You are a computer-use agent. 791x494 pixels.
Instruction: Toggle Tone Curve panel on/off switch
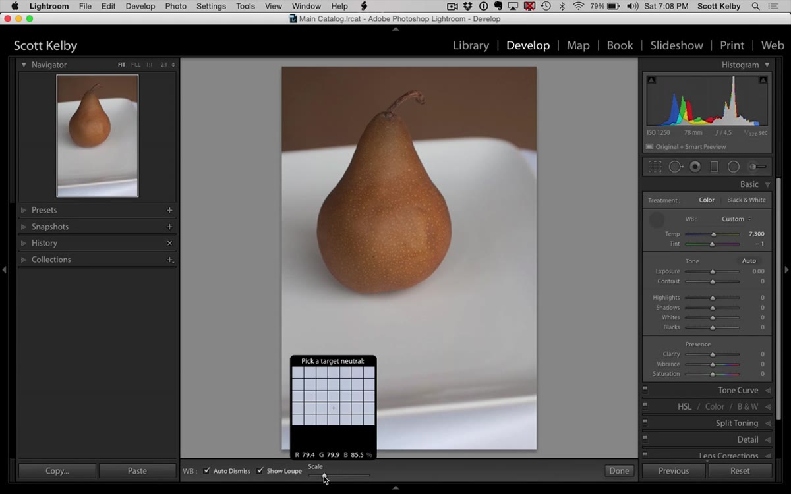645,390
